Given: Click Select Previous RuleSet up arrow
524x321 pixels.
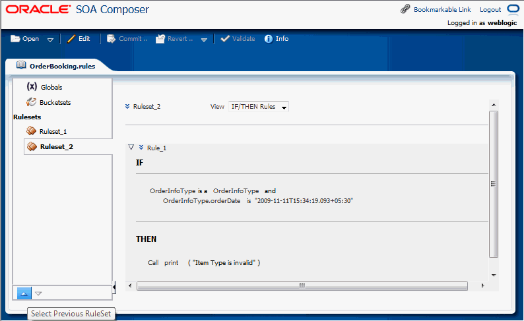Looking at the screenshot, I should pyautogui.click(x=24, y=293).
